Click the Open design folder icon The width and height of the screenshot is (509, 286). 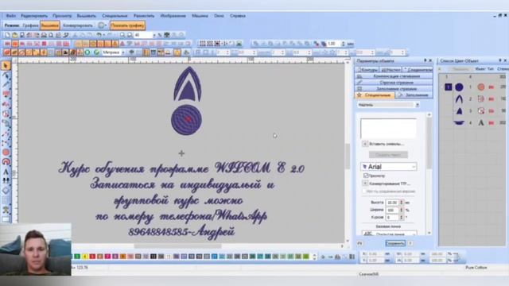pyautogui.click(x=14, y=35)
